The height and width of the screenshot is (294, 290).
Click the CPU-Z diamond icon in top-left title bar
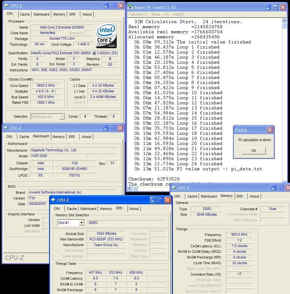pyautogui.click(x=5, y=5)
